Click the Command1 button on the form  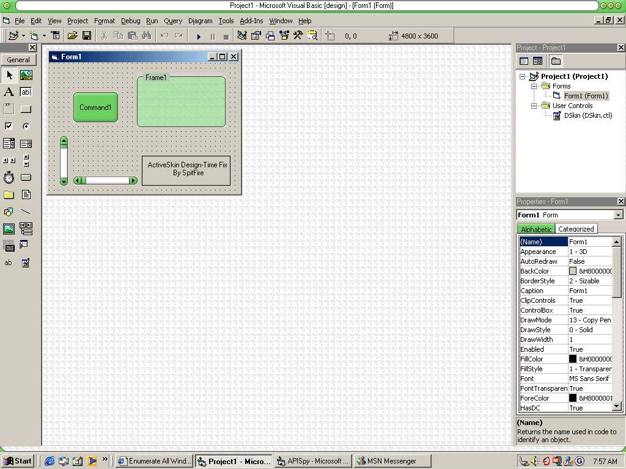(95, 107)
